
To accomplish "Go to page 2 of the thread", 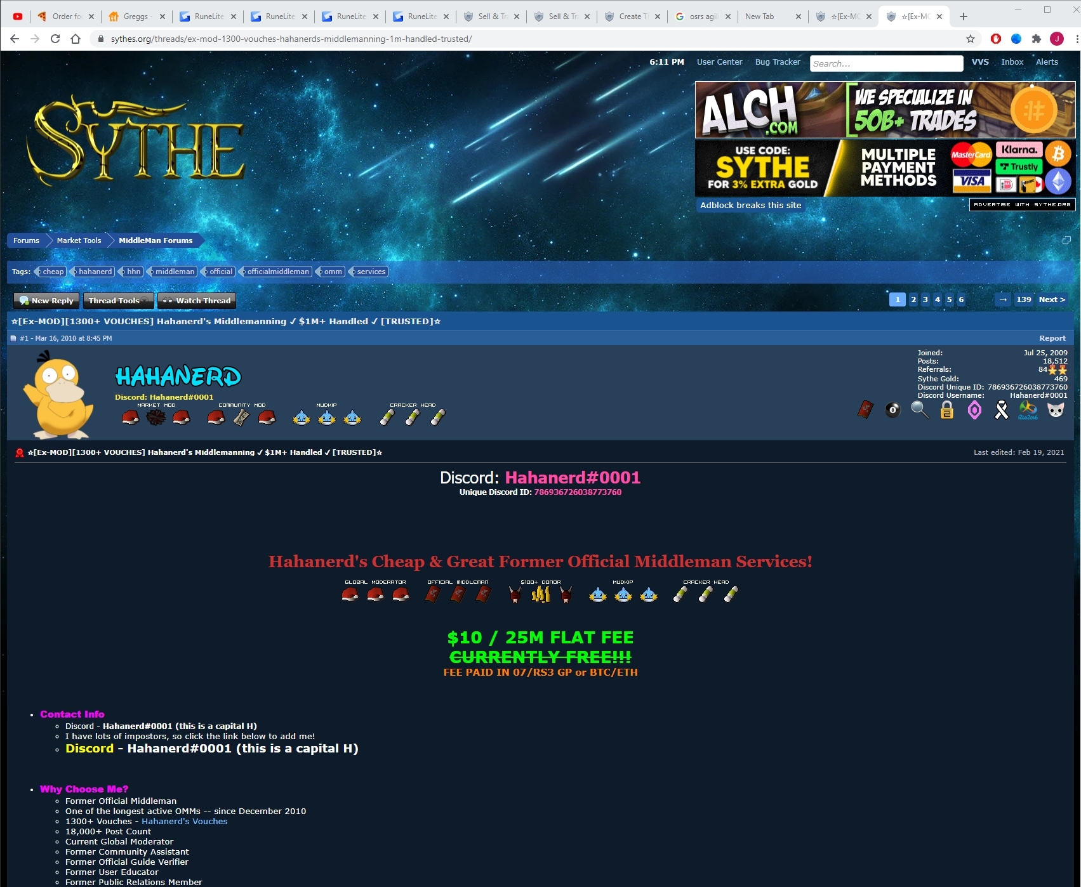I will click(913, 299).
